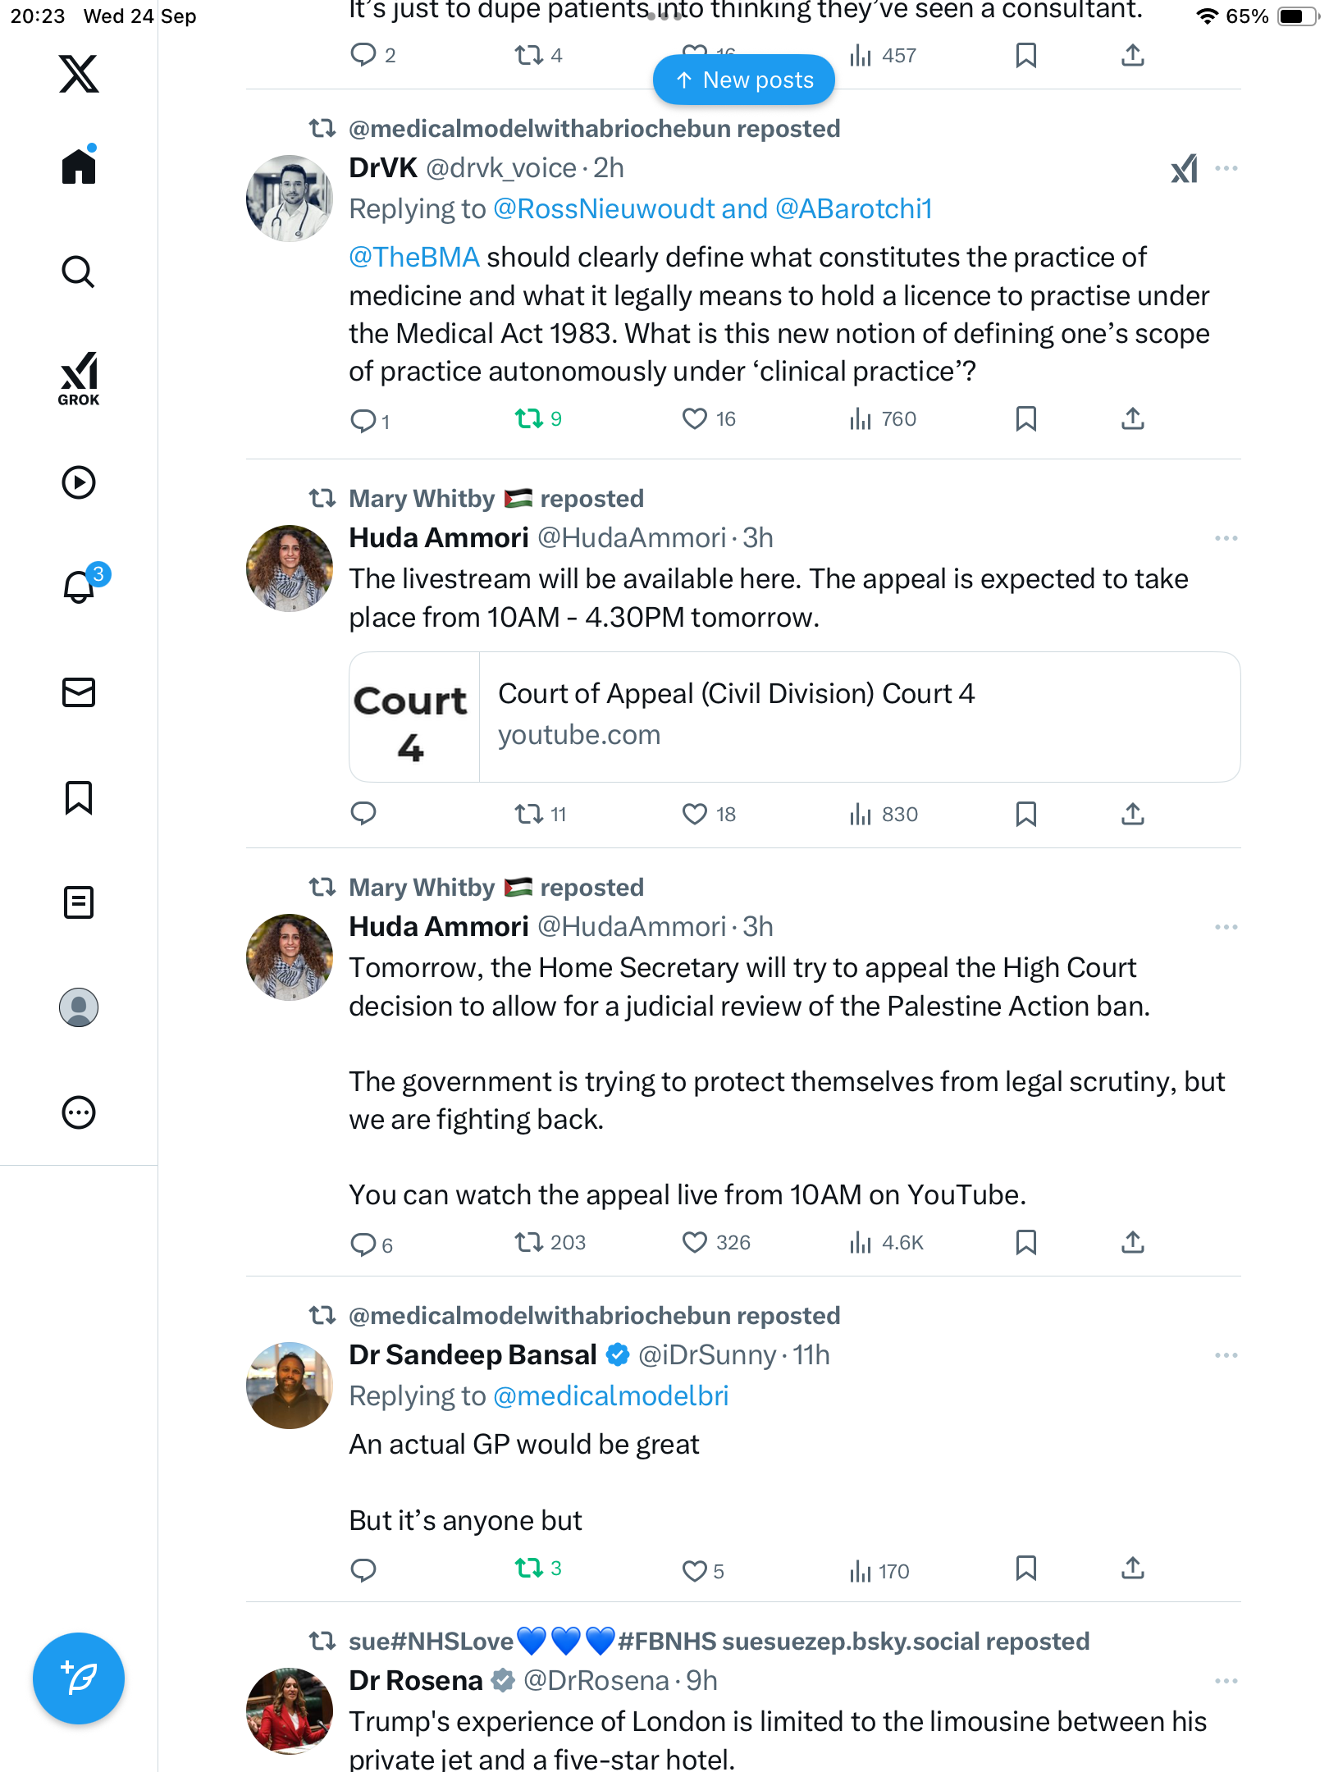Open Court of Appeal YouTube link card
1329x1772 pixels.
point(794,717)
